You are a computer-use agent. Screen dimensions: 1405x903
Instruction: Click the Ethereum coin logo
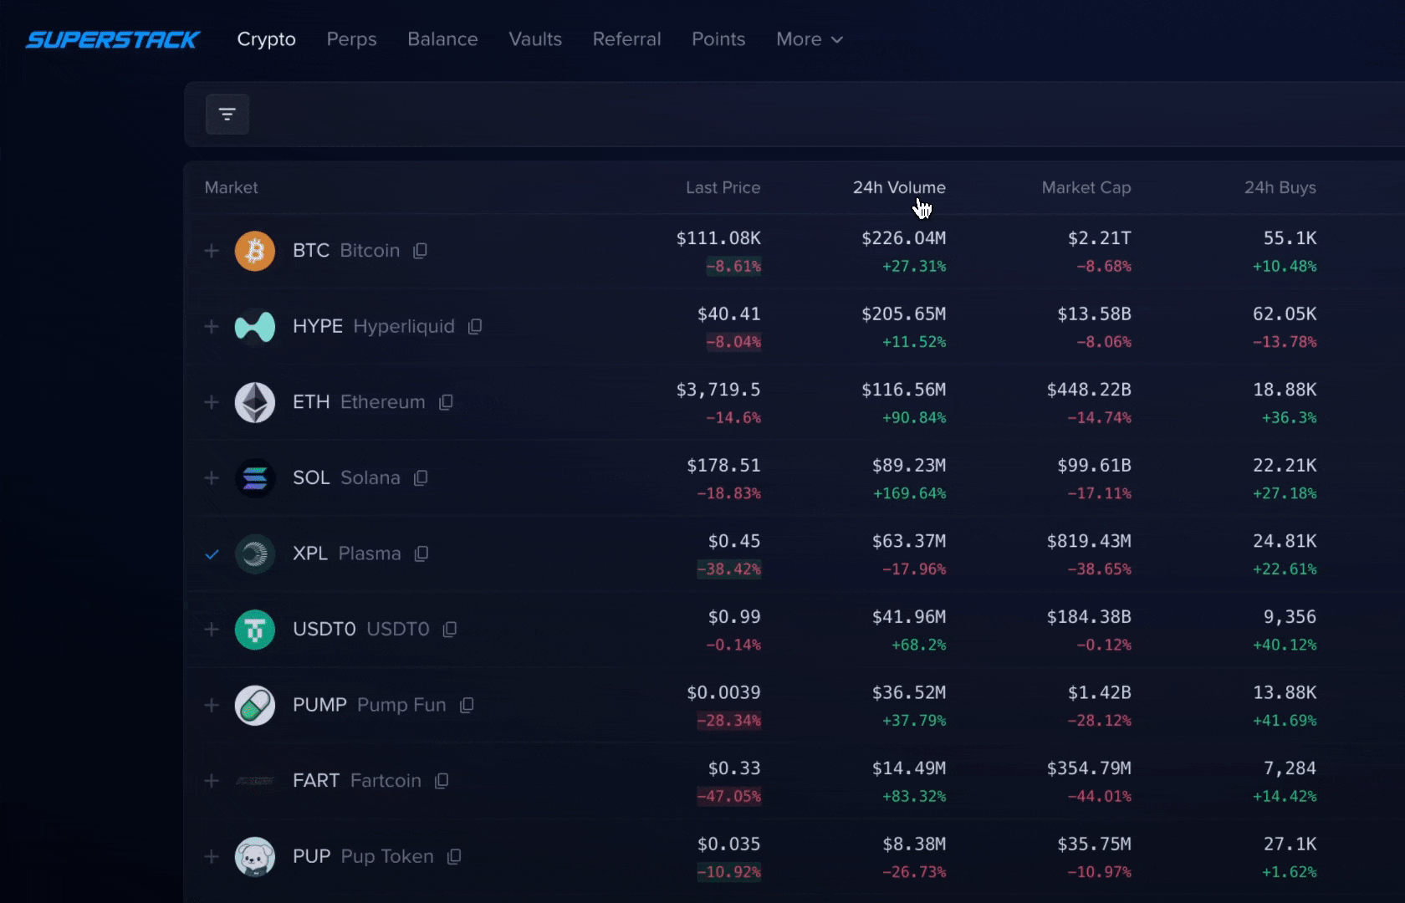[255, 402]
